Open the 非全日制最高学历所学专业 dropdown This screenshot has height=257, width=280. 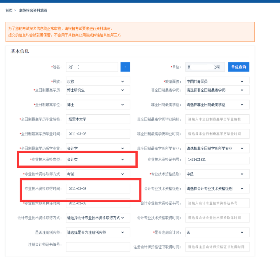coord(217,148)
